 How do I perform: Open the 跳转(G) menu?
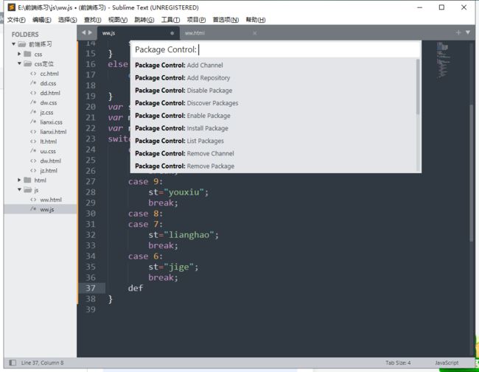pos(144,20)
